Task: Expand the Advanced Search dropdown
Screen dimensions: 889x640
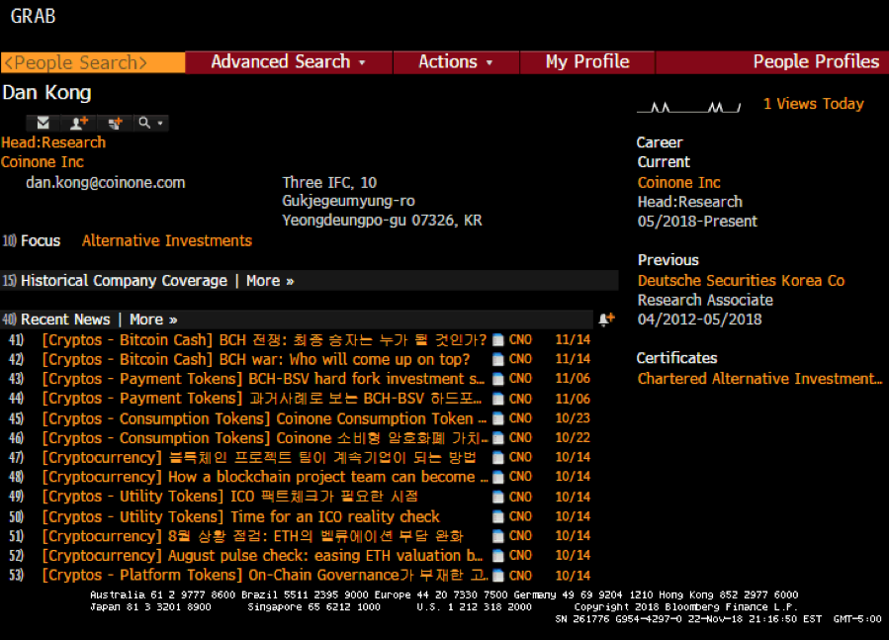Action: [288, 62]
